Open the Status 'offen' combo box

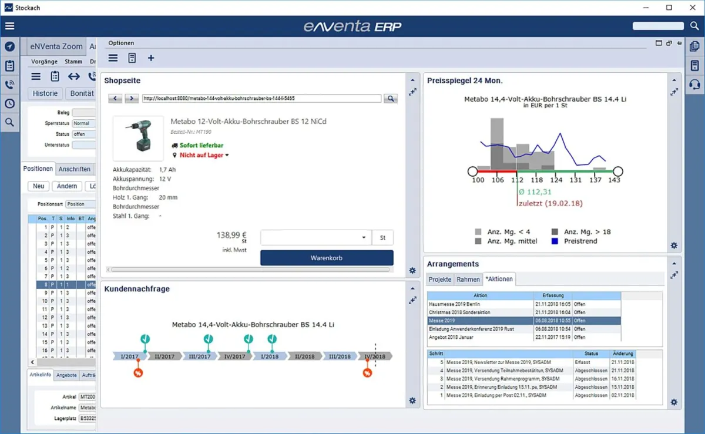84,134
